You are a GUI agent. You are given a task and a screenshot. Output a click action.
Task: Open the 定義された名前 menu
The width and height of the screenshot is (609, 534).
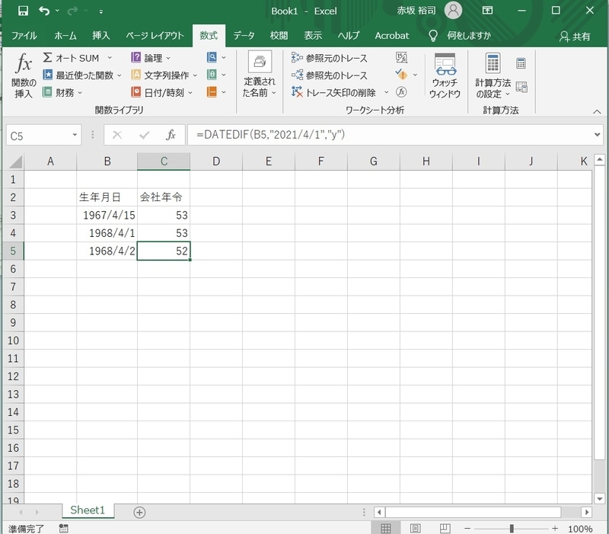[260, 75]
